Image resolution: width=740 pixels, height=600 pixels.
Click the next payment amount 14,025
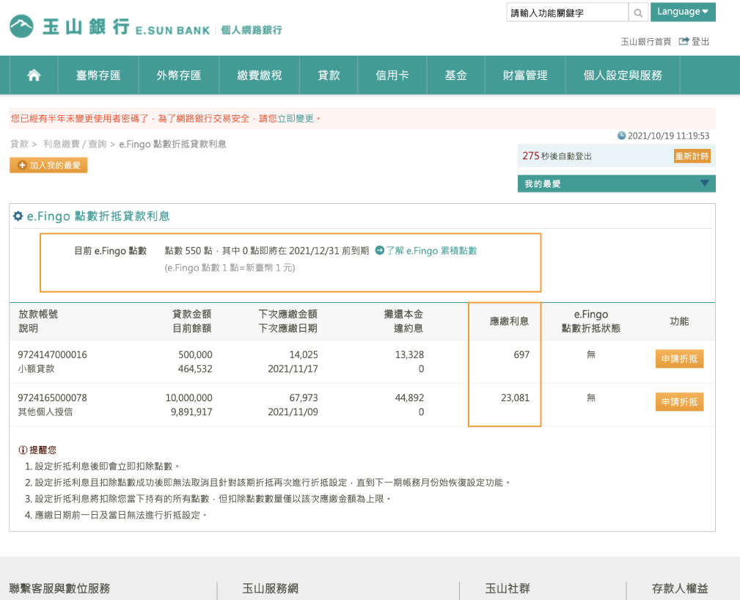pos(304,354)
